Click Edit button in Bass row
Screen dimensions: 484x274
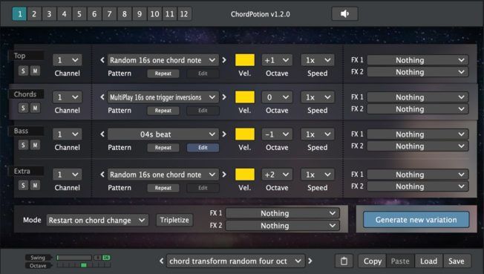(203, 148)
